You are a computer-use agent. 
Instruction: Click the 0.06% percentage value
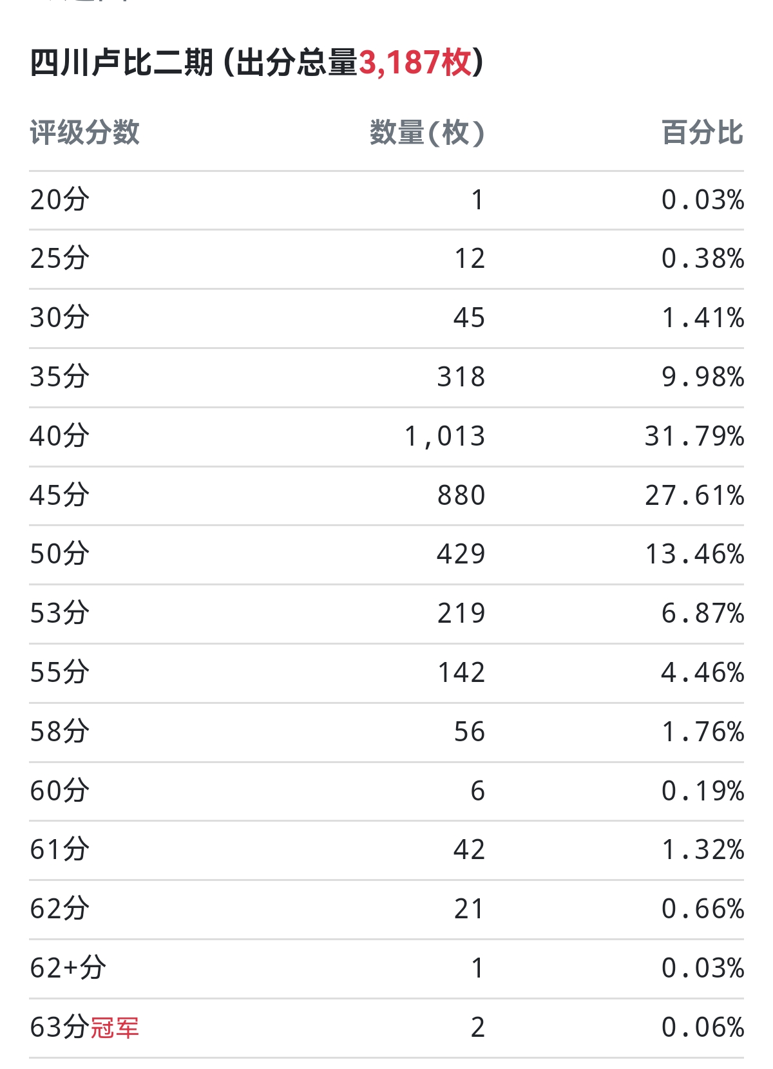(703, 1028)
